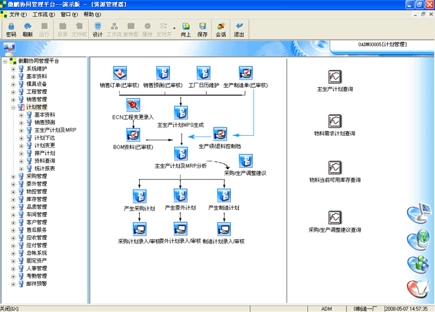
Task: Click the 退出 exit toolbar button
Action: pos(239,29)
